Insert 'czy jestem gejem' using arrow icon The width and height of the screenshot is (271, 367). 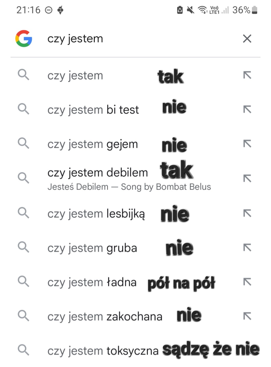click(x=247, y=144)
